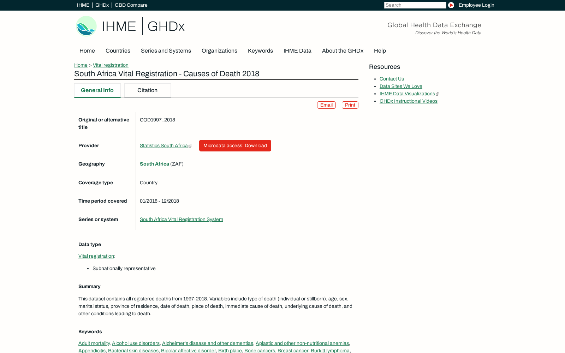This screenshot has height=353, width=565.
Task: Click Alzheimer's disease and other dementias keyword
Action: point(208,343)
